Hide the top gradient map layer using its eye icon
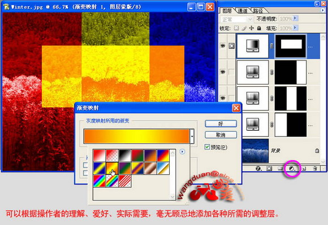 pyautogui.click(x=223, y=46)
